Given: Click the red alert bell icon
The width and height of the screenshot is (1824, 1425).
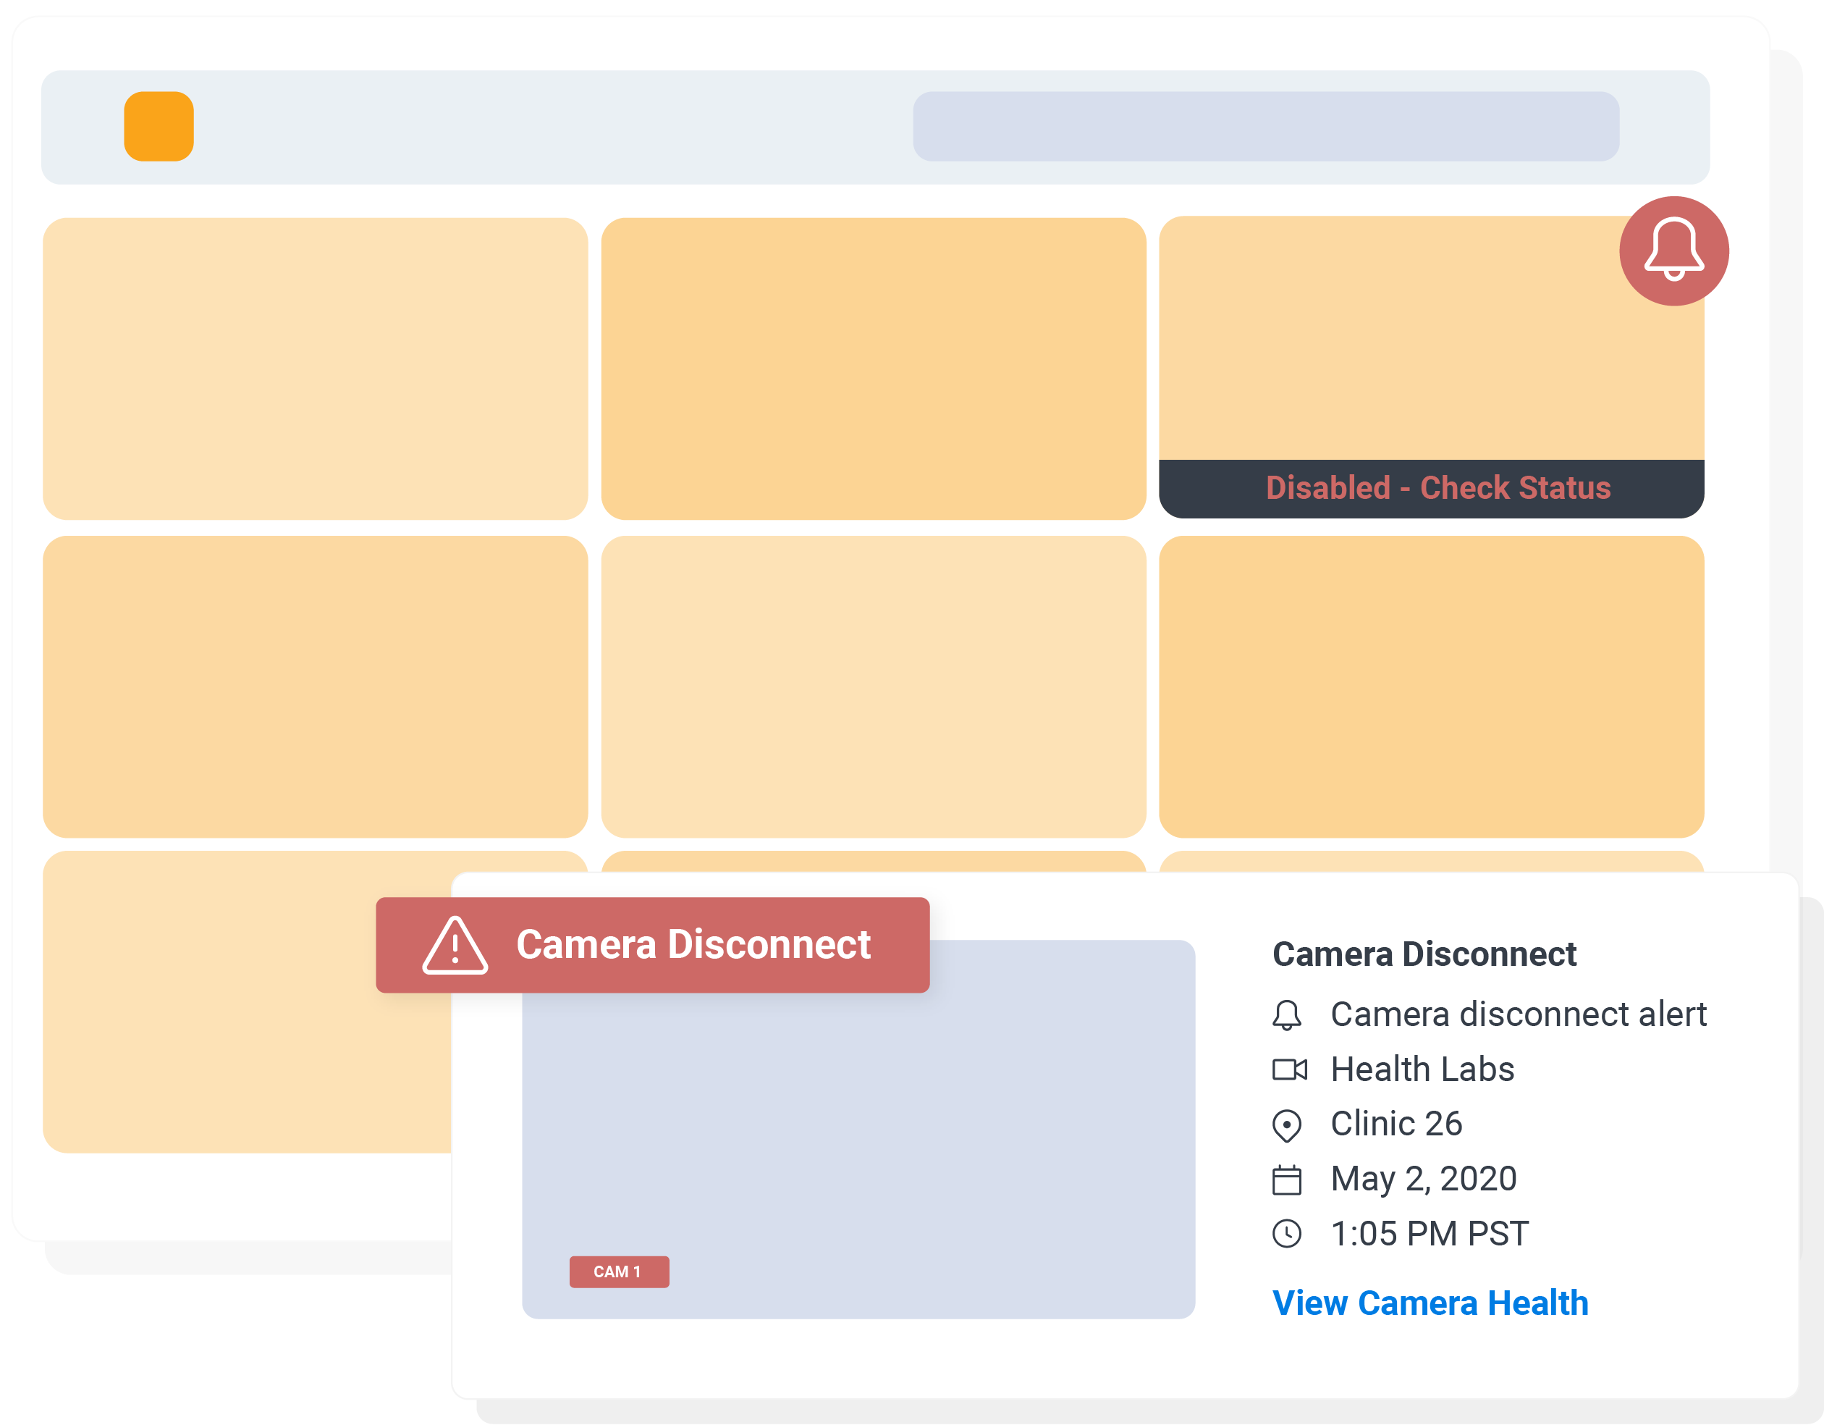Looking at the screenshot, I should click(x=1673, y=251).
